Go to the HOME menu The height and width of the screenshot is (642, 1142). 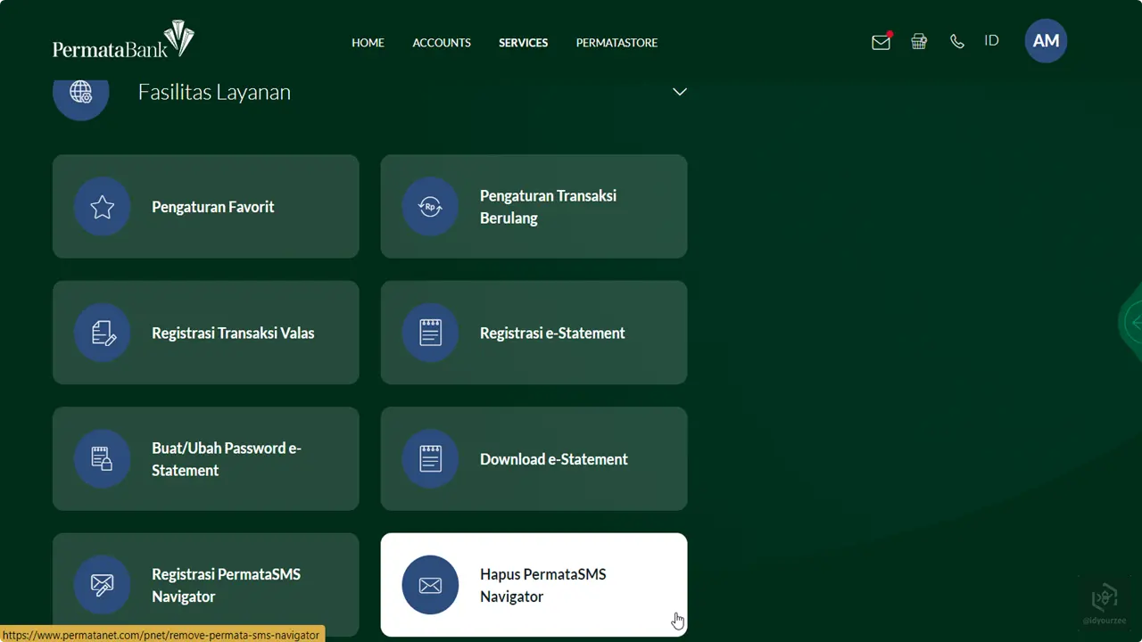tap(368, 43)
